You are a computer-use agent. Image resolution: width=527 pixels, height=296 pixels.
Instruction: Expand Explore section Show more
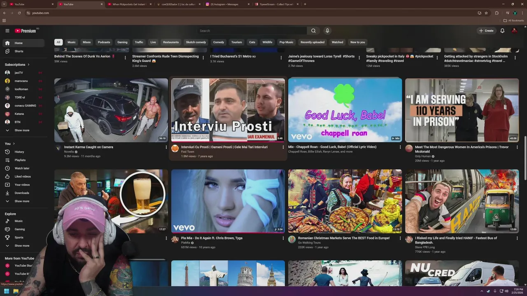tap(24, 246)
